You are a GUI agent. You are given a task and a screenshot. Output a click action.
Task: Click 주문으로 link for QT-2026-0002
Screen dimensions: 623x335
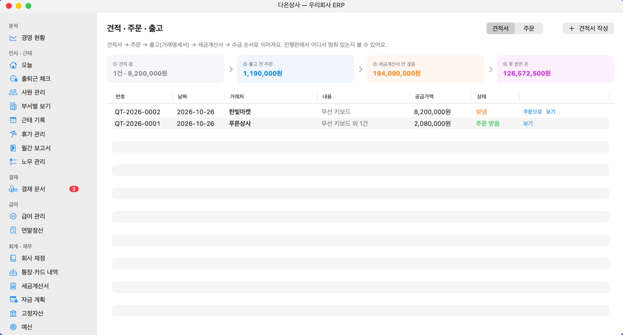tap(532, 112)
